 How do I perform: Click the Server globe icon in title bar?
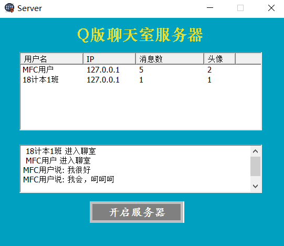pos(9,8)
